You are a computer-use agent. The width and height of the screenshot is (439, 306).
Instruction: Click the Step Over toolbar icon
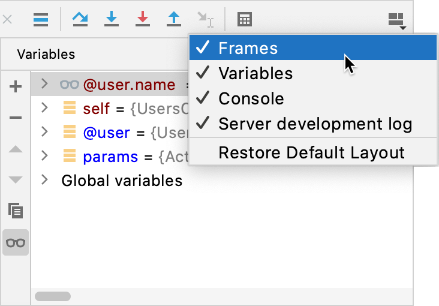80,19
